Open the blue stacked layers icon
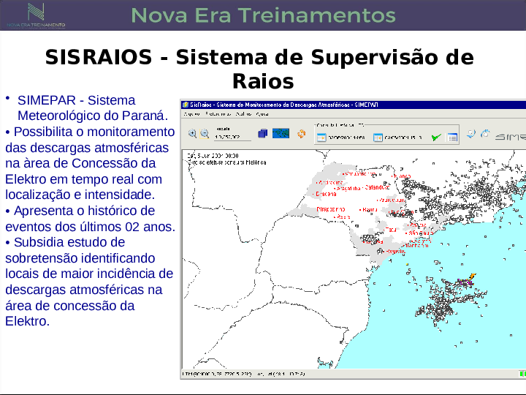The height and width of the screenshot is (395, 526). coord(263,133)
